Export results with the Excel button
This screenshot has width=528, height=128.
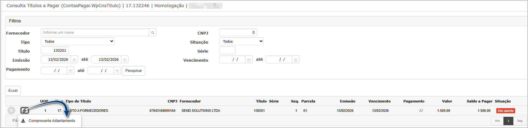coord(13,91)
